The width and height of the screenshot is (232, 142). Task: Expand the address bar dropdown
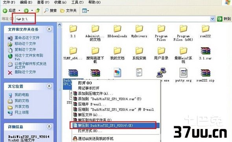coord(212,19)
